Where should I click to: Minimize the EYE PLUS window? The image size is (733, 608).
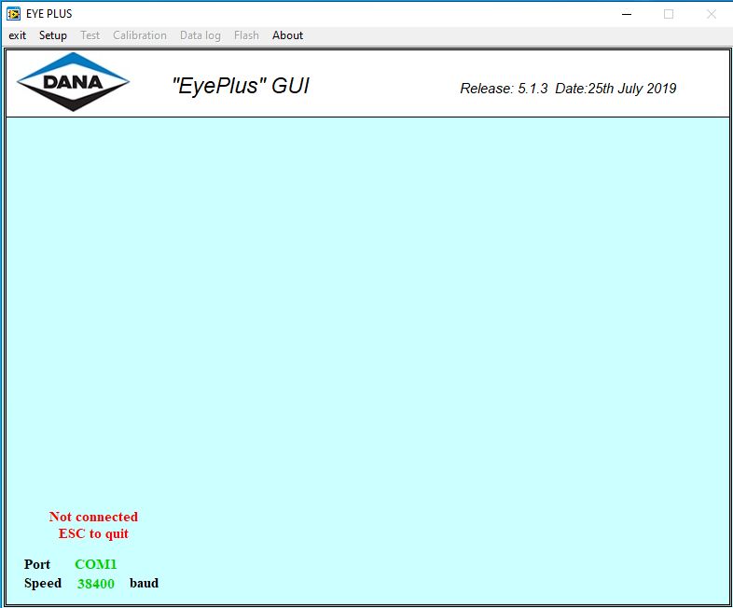[627, 14]
